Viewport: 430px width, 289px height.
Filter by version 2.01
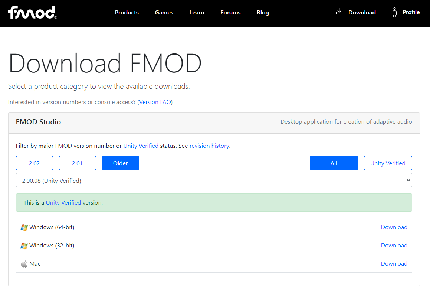coord(77,163)
